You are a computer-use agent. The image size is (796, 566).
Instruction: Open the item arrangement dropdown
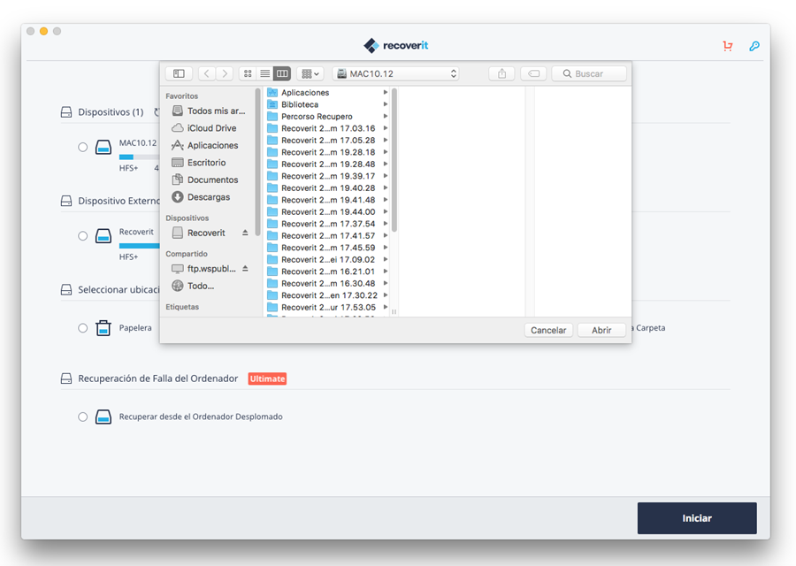310,73
